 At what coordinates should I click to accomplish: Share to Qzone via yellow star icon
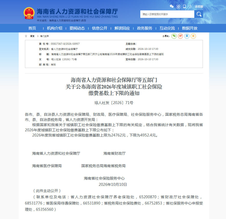click(193, 36)
